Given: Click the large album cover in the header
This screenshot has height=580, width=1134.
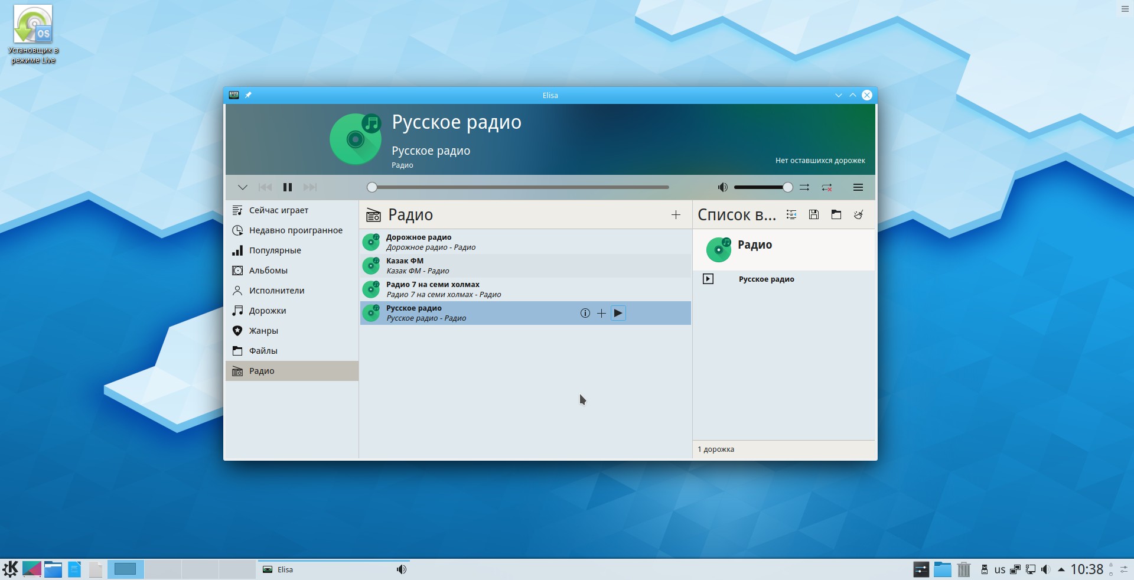Looking at the screenshot, I should pyautogui.click(x=356, y=139).
